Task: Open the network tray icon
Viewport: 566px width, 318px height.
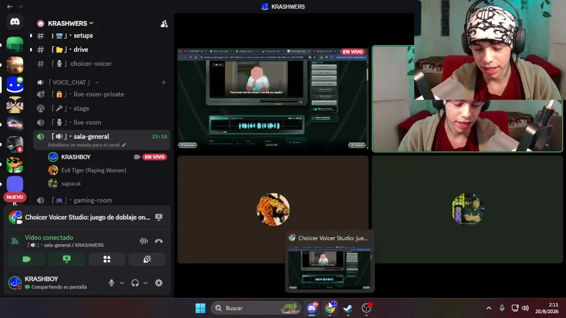Action: point(515,308)
